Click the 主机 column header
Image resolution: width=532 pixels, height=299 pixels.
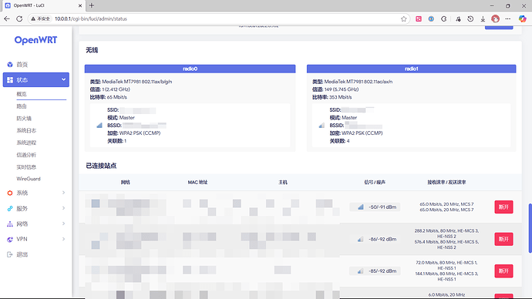(x=283, y=183)
